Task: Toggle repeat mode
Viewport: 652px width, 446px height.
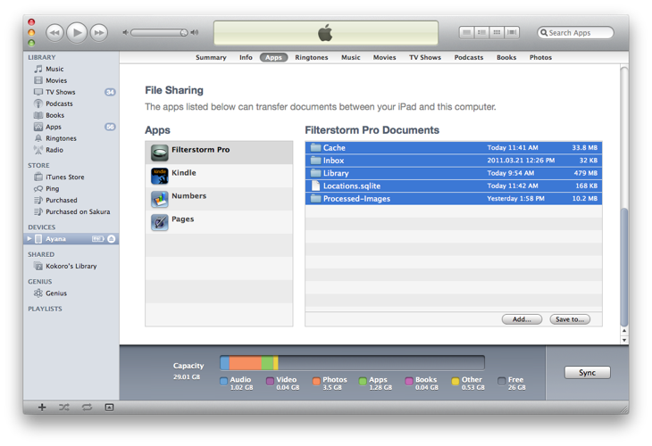Action: tap(87, 407)
